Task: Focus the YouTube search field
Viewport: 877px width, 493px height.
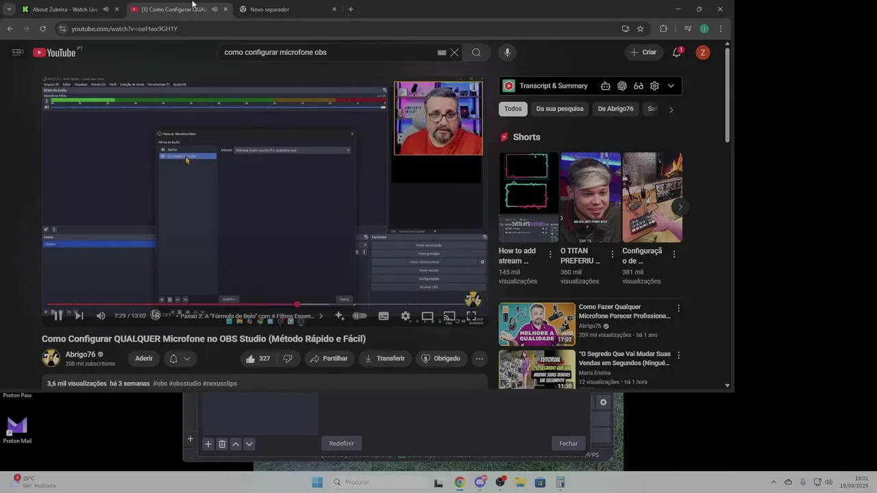Action: click(x=329, y=53)
